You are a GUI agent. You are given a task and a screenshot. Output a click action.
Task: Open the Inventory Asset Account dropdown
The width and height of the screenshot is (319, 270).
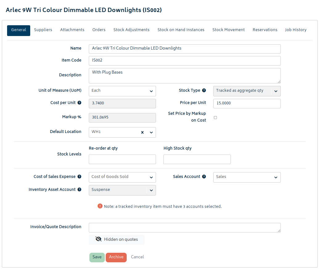[x=122, y=190]
